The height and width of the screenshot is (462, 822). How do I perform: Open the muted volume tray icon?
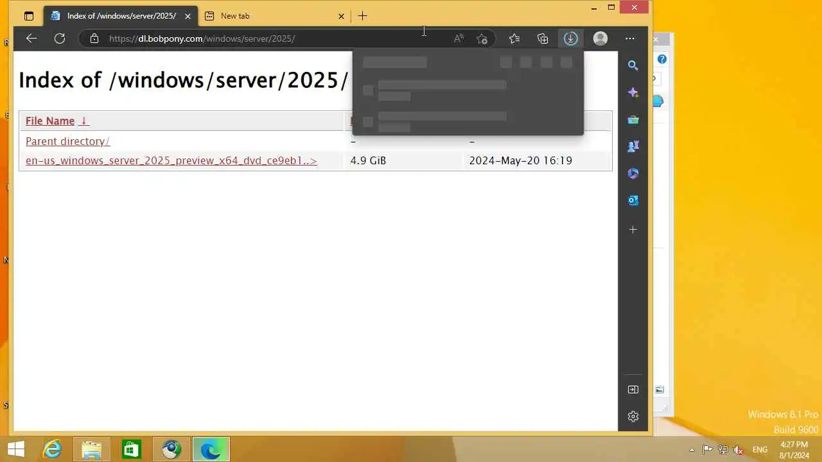pyautogui.click(x=739, y=450)
